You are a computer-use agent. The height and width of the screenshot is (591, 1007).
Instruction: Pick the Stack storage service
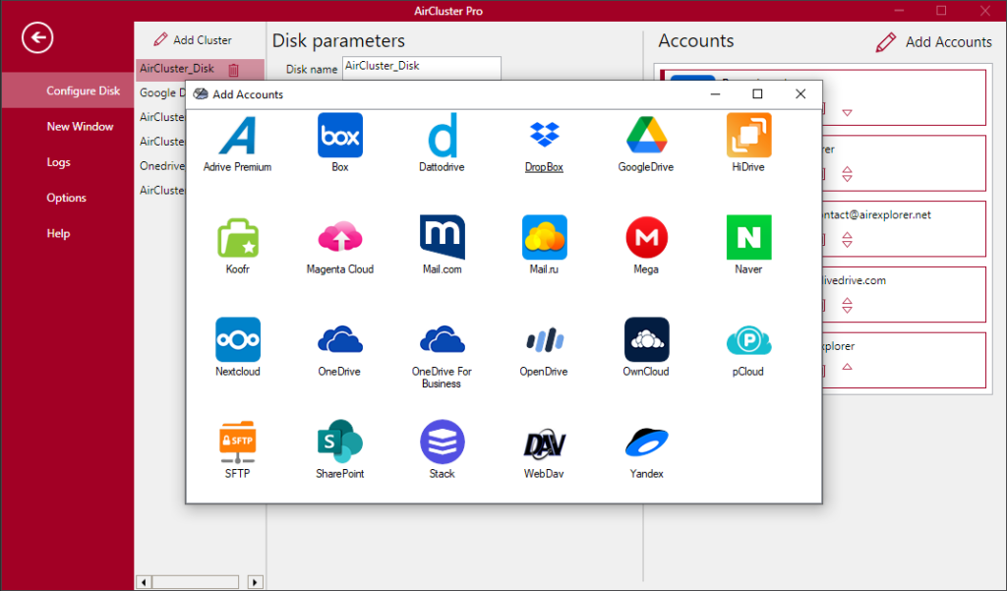[442, 449]
